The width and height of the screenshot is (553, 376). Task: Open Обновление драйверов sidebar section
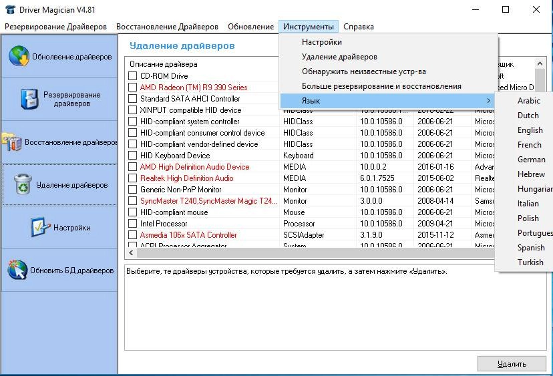59,57
